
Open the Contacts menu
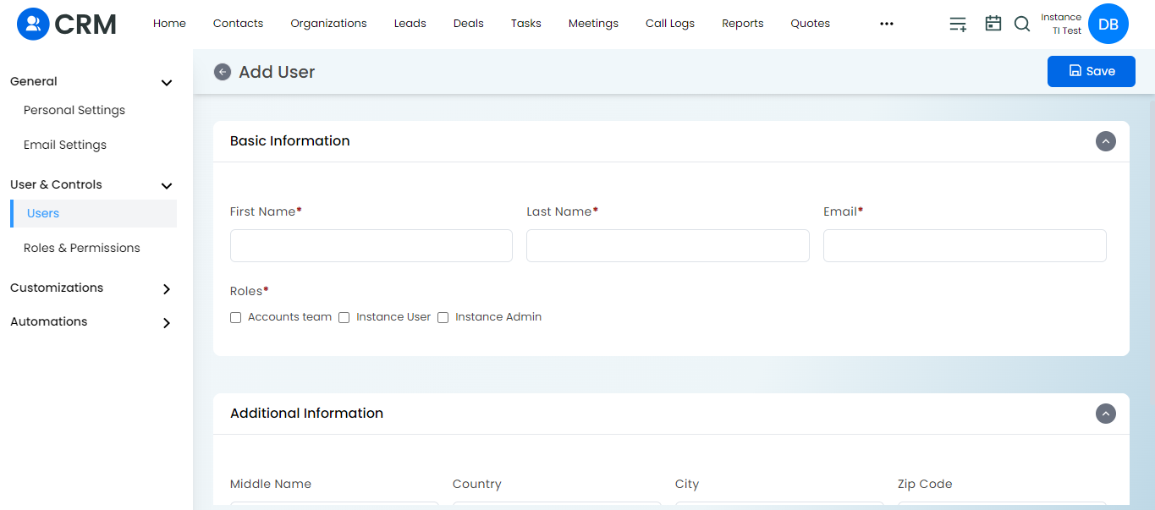pos(238,24)
